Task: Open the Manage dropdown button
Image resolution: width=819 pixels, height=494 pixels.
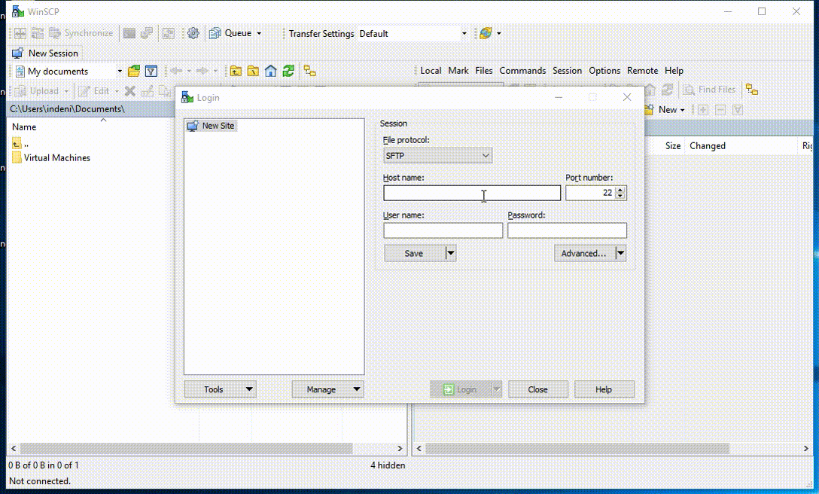Action: pos(327,389)
